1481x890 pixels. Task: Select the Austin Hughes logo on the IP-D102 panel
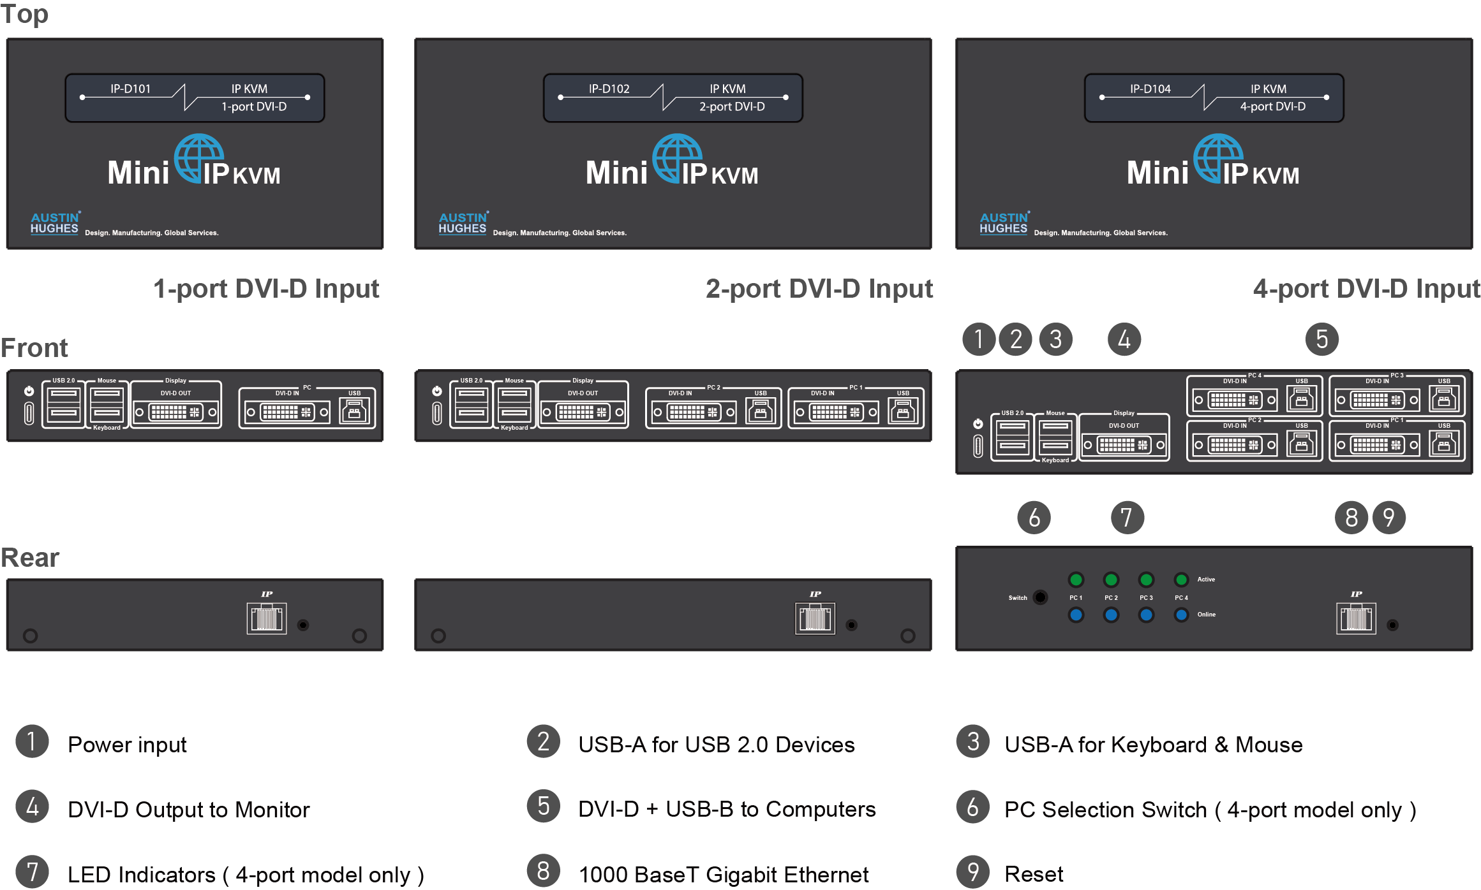[463, 223]
